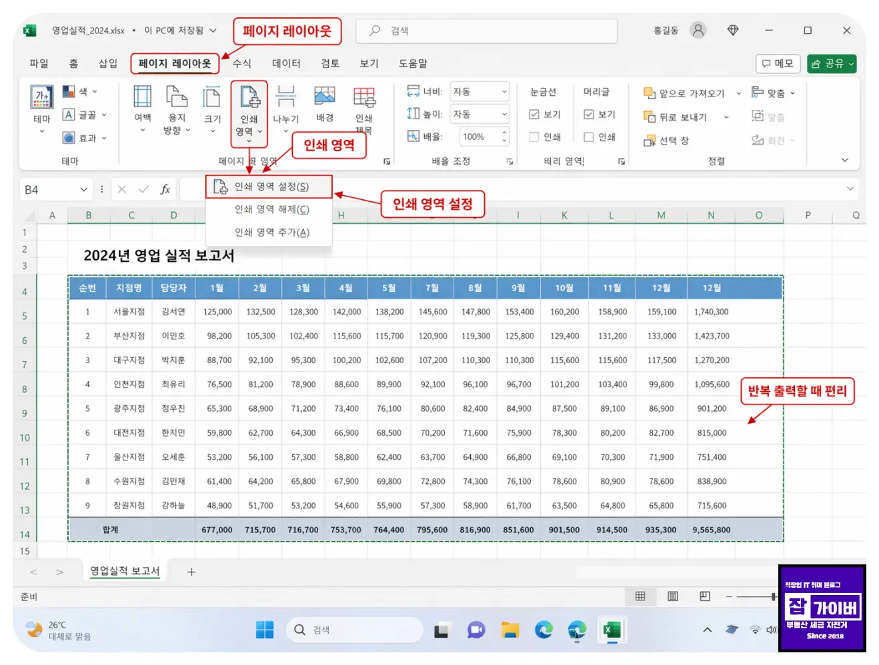This screenshot has height=665, width=879.
Task: Open the 여백 (Margins) menu
Action: 143,110
